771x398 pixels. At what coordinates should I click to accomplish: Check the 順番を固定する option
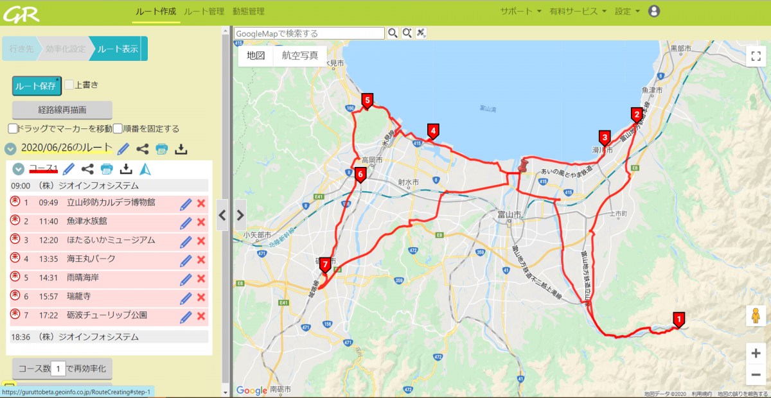coord(118,128)
